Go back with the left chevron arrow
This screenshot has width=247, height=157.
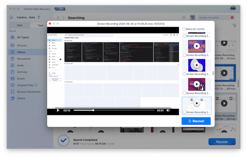click(x=58, y=18)
